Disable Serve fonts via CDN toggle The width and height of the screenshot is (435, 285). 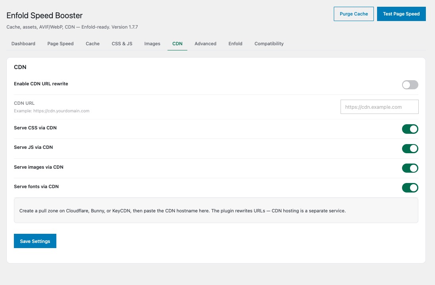coord(410,188)
